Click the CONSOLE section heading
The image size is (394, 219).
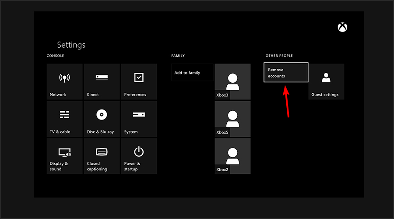click(x=55, y=56)
